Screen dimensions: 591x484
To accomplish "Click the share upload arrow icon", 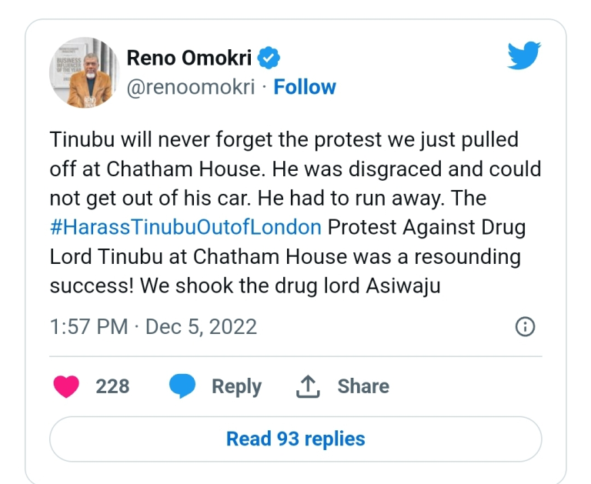I will click(308, 386).
